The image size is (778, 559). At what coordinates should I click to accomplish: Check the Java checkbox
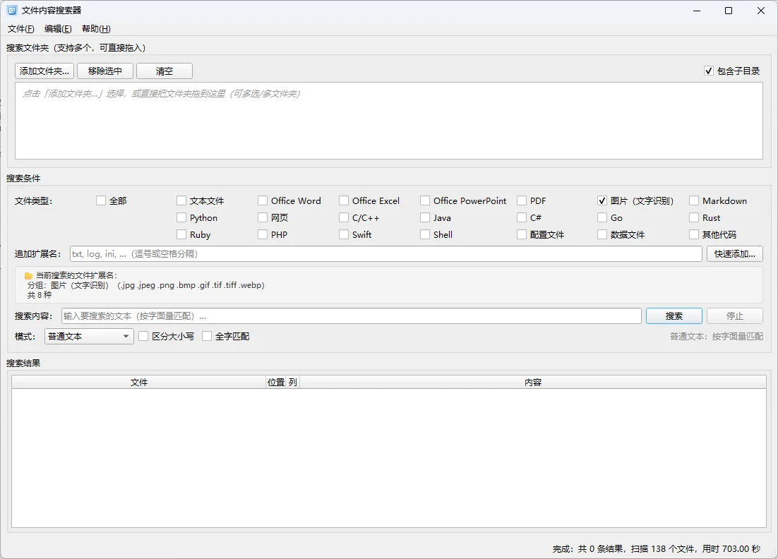[425, 217]
